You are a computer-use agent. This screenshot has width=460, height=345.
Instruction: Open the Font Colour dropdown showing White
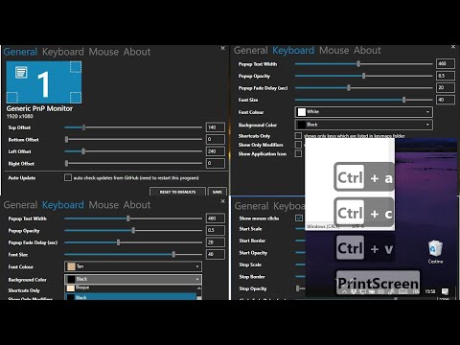click(x=364, y=112)
